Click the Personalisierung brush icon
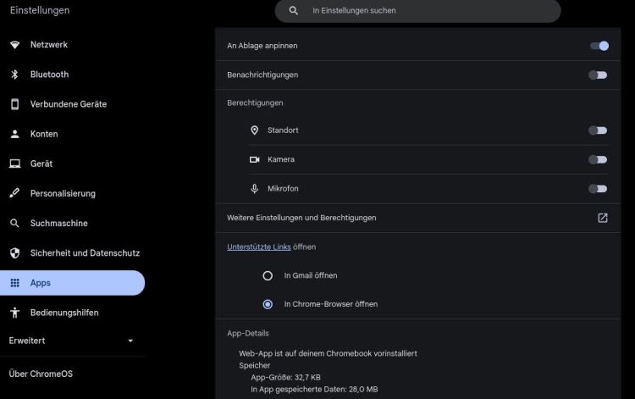This screenshot has height=399, width=635. click(15, 193)
